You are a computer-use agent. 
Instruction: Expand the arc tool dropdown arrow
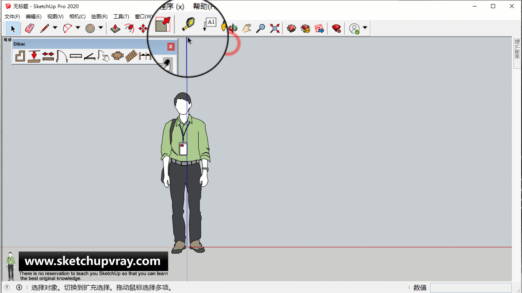point(78,28)
